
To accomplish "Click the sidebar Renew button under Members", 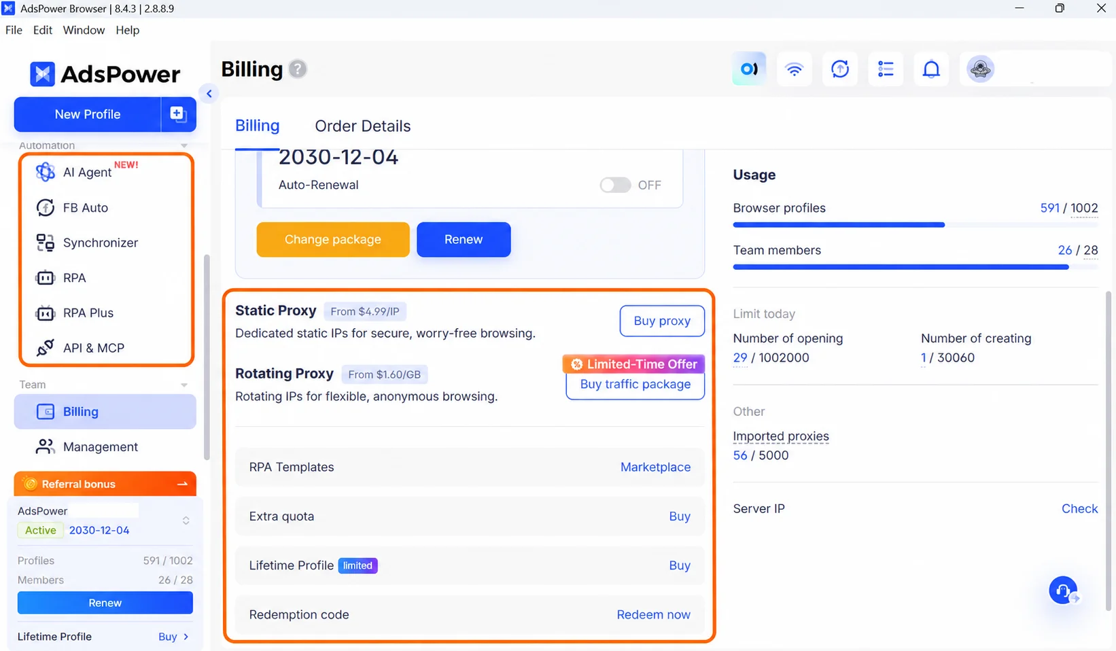I will [105, 603].
